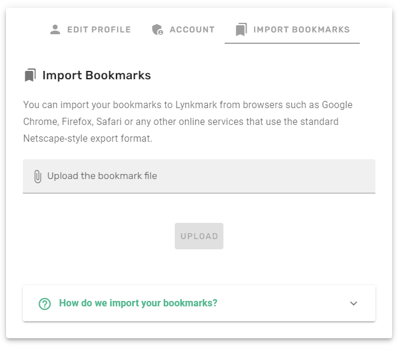Select the Import Bookmarks tab label
Screen dimensions: 397x346
coord(302,29)
